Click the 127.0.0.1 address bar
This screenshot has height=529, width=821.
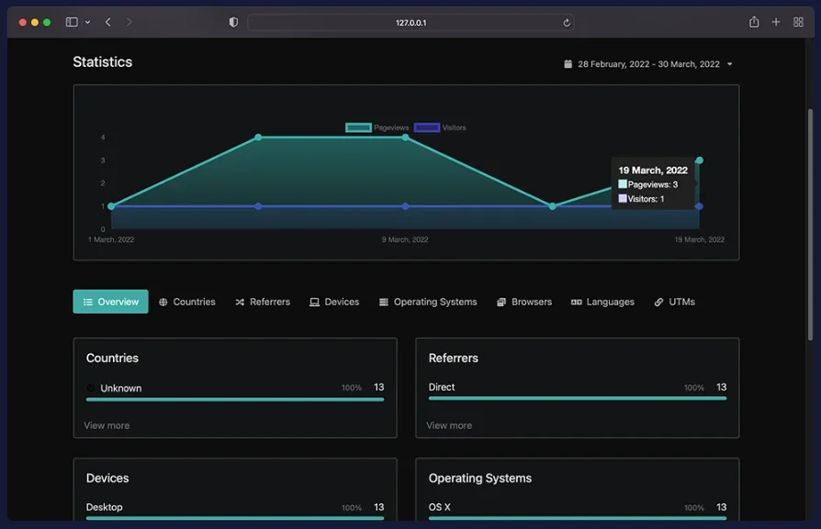pos(410,23)
